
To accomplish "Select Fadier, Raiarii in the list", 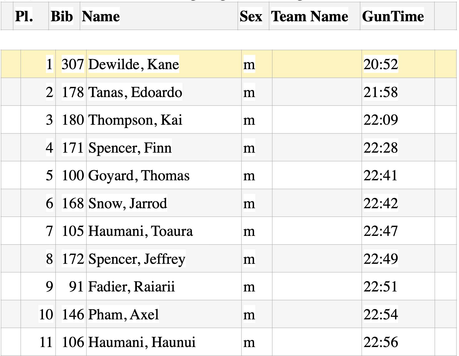I will [x=132, y=286].
